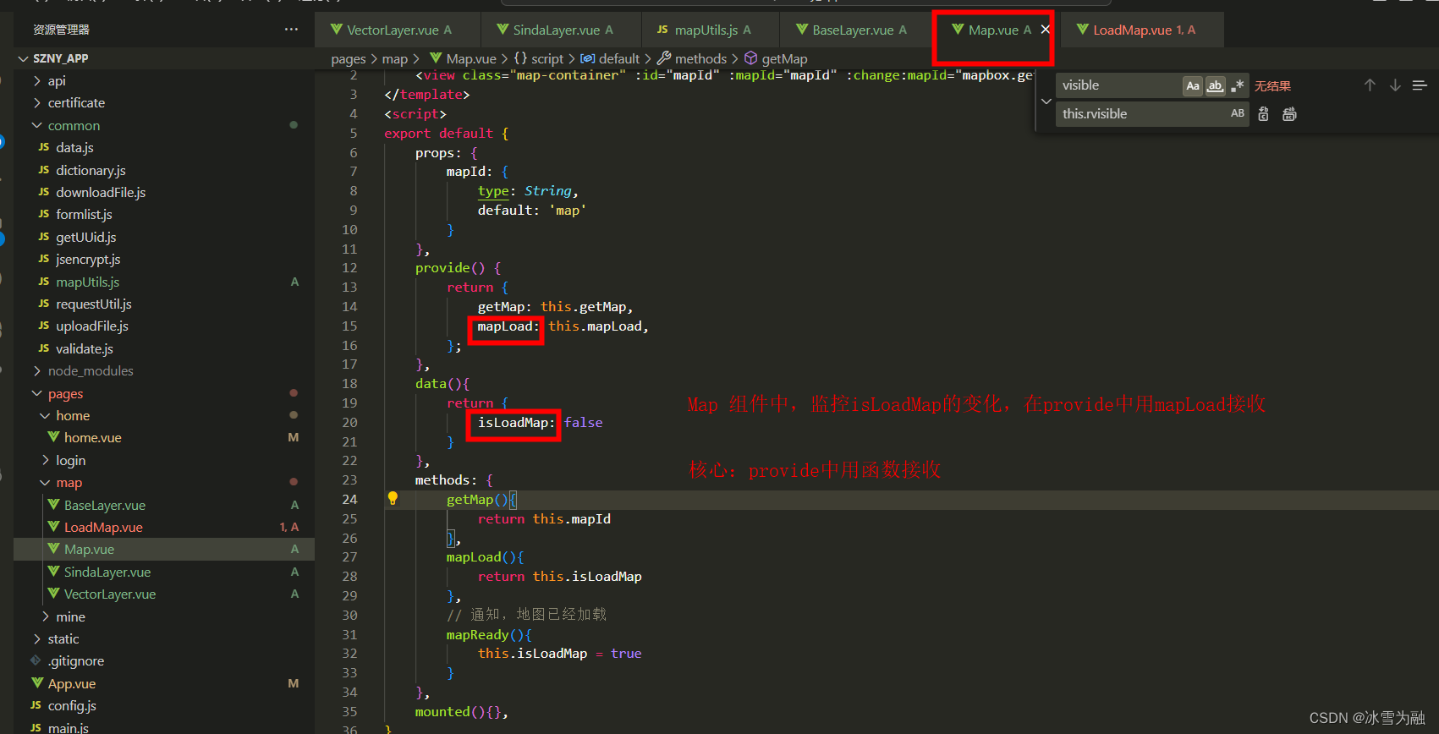Click 'script' in the breadcrumb
The height and width of the screenshot is (734, 1439).
(x=547, y=59)
